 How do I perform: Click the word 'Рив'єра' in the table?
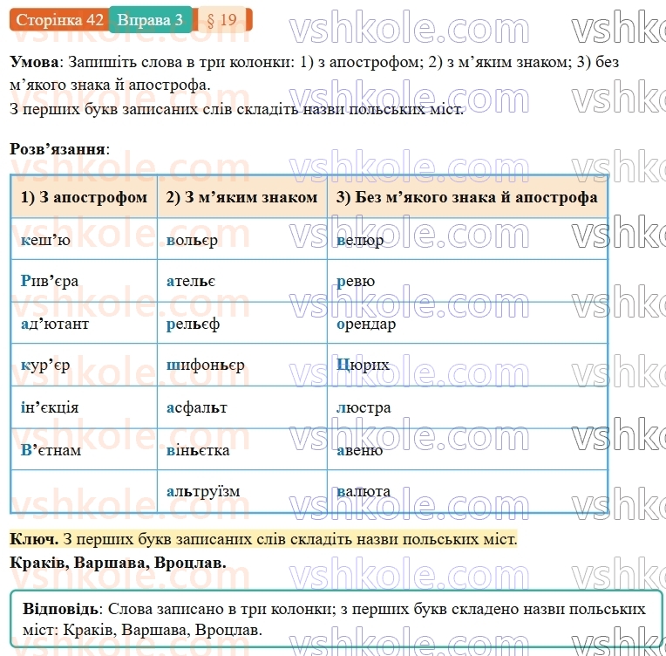[x=50, y=281]
